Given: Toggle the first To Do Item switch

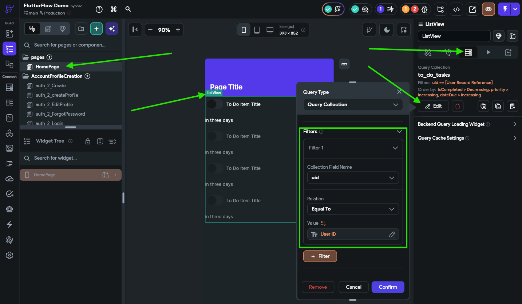Looking at the screenshot, I should (215, 104).
